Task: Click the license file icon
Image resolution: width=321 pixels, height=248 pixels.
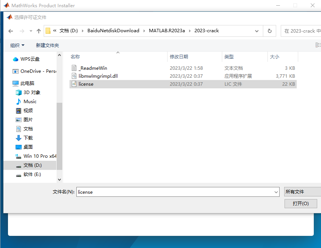Action: pos(74,84)
